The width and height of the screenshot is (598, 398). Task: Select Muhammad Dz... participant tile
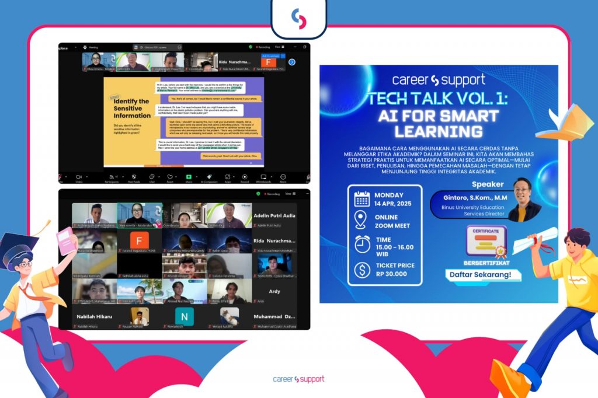[x=274, y=317]
